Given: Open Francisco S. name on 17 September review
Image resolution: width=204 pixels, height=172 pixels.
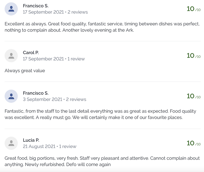Looking at the screenshot, I should click(36, 6).
